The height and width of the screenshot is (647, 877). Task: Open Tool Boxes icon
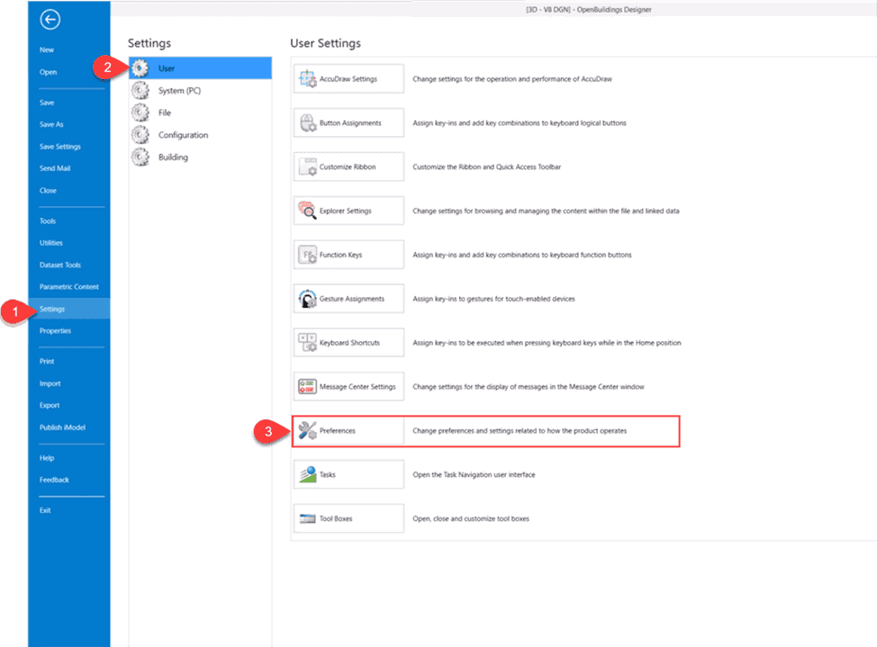[x=307, y=518]
